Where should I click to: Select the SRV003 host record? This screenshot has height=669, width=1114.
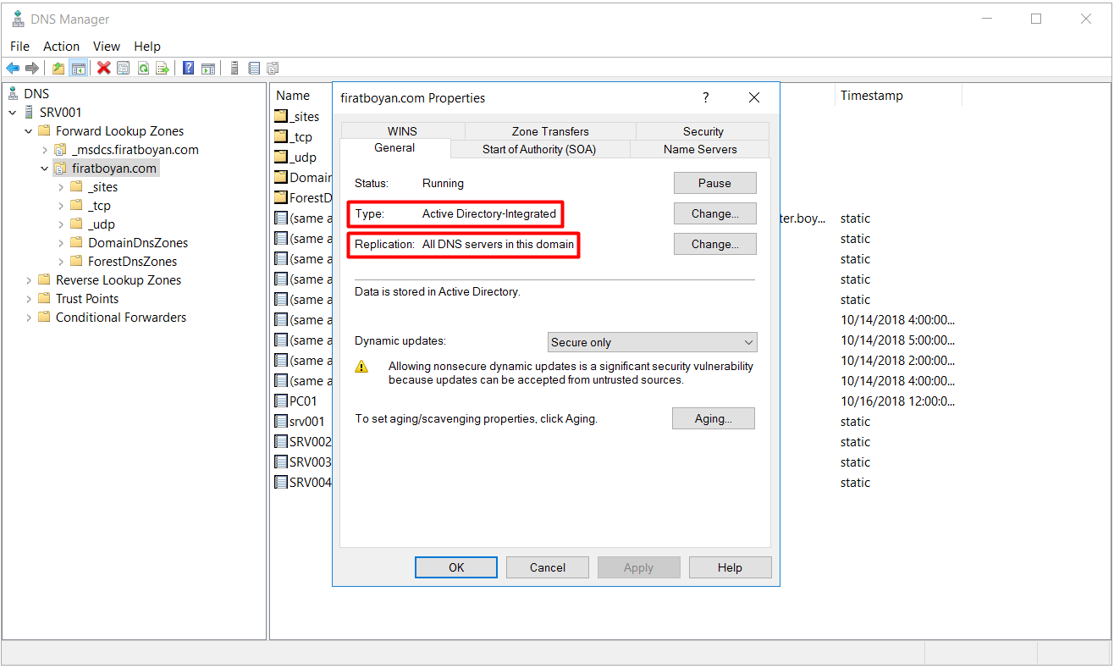click(x=303, y=462)
